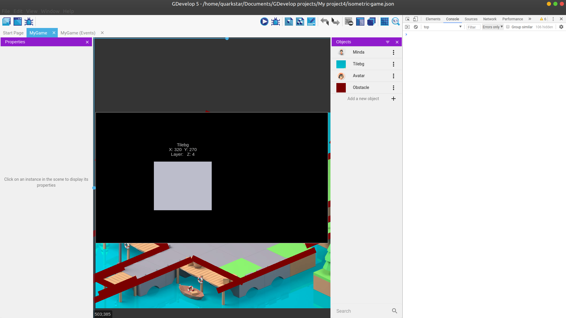Open the View menu
The image size is (566, 318).
pos(32,11)
